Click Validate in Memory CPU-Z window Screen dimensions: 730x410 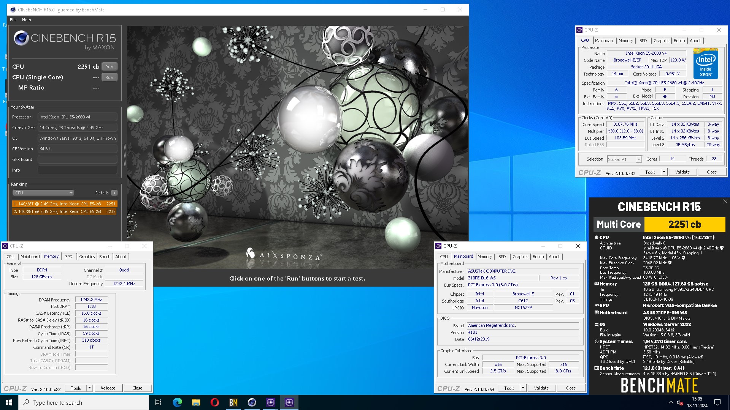pos(108,388)
